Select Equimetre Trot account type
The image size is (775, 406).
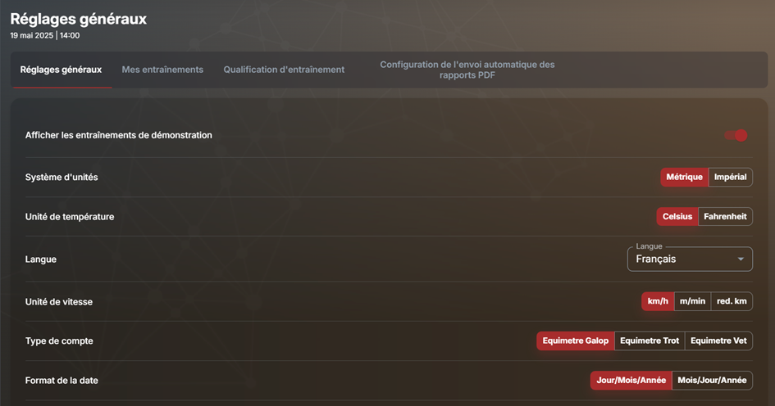(x=650, y=341)
